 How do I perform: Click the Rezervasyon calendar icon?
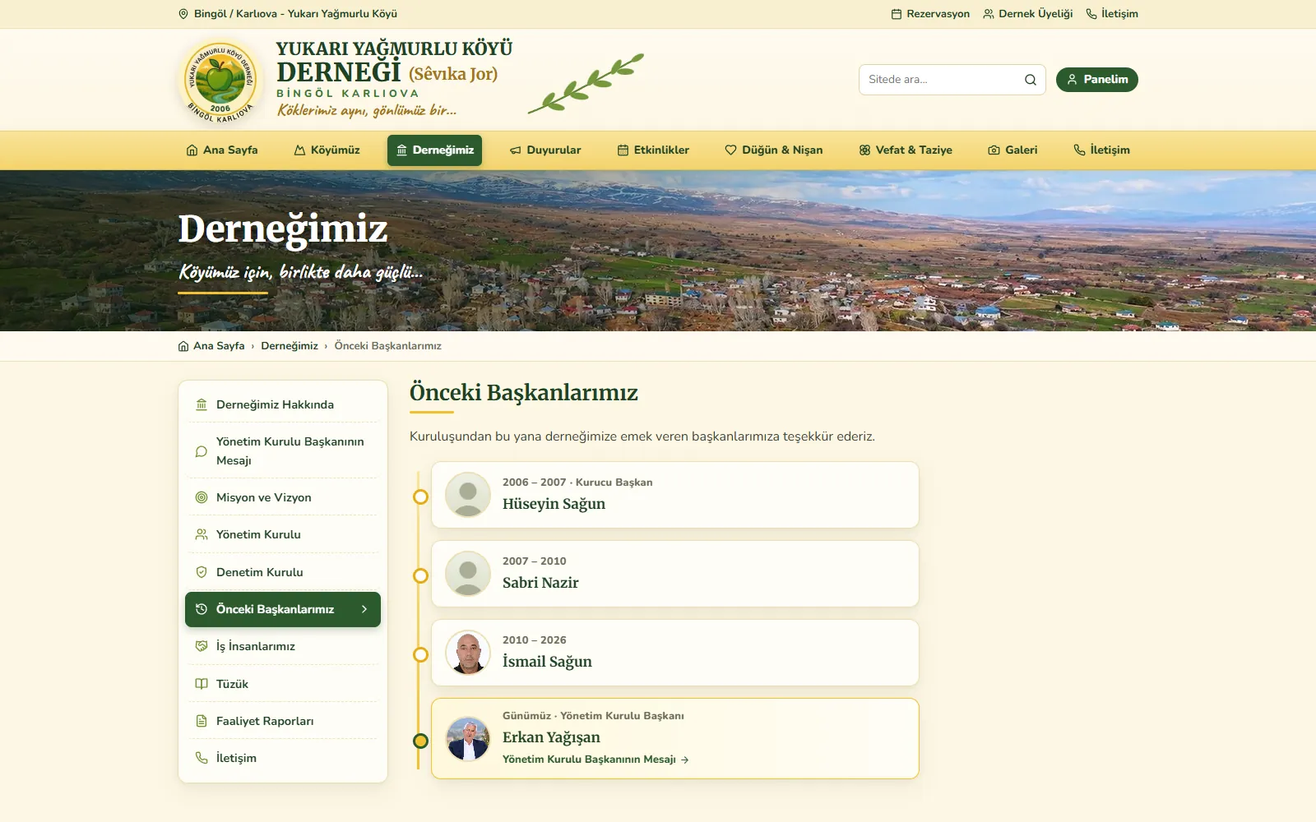897,14
